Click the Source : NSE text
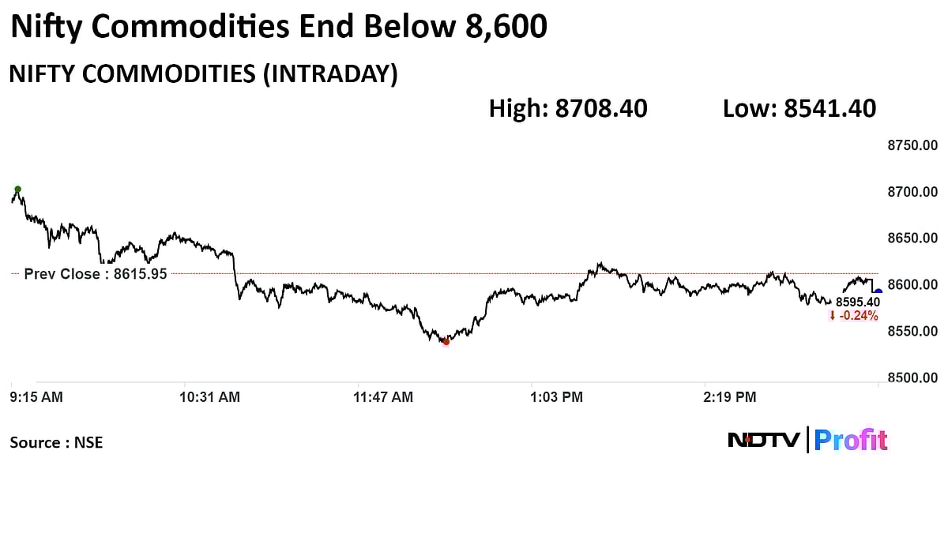This screenshot has width=948, height=533. pos(56,443)
